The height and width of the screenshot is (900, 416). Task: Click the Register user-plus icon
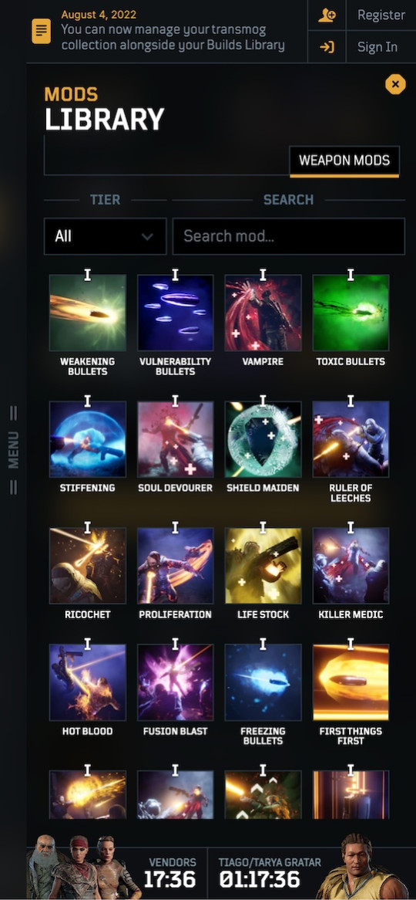click(327, 15)
